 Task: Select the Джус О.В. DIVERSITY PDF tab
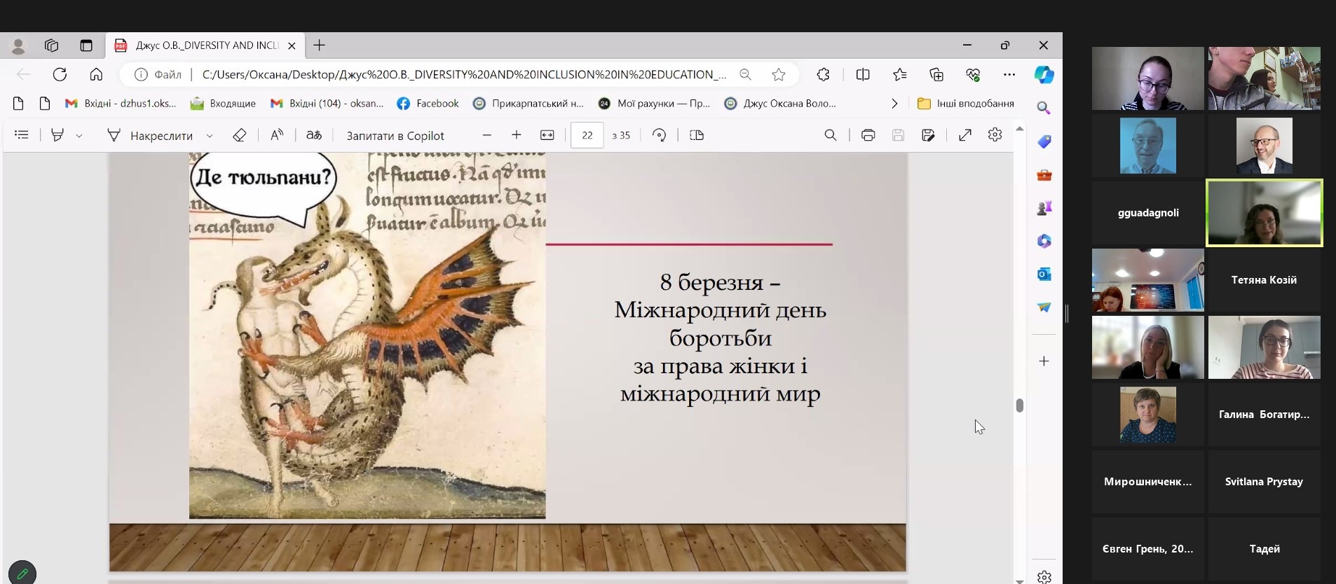pyautogui.click(x=206, y=46)
